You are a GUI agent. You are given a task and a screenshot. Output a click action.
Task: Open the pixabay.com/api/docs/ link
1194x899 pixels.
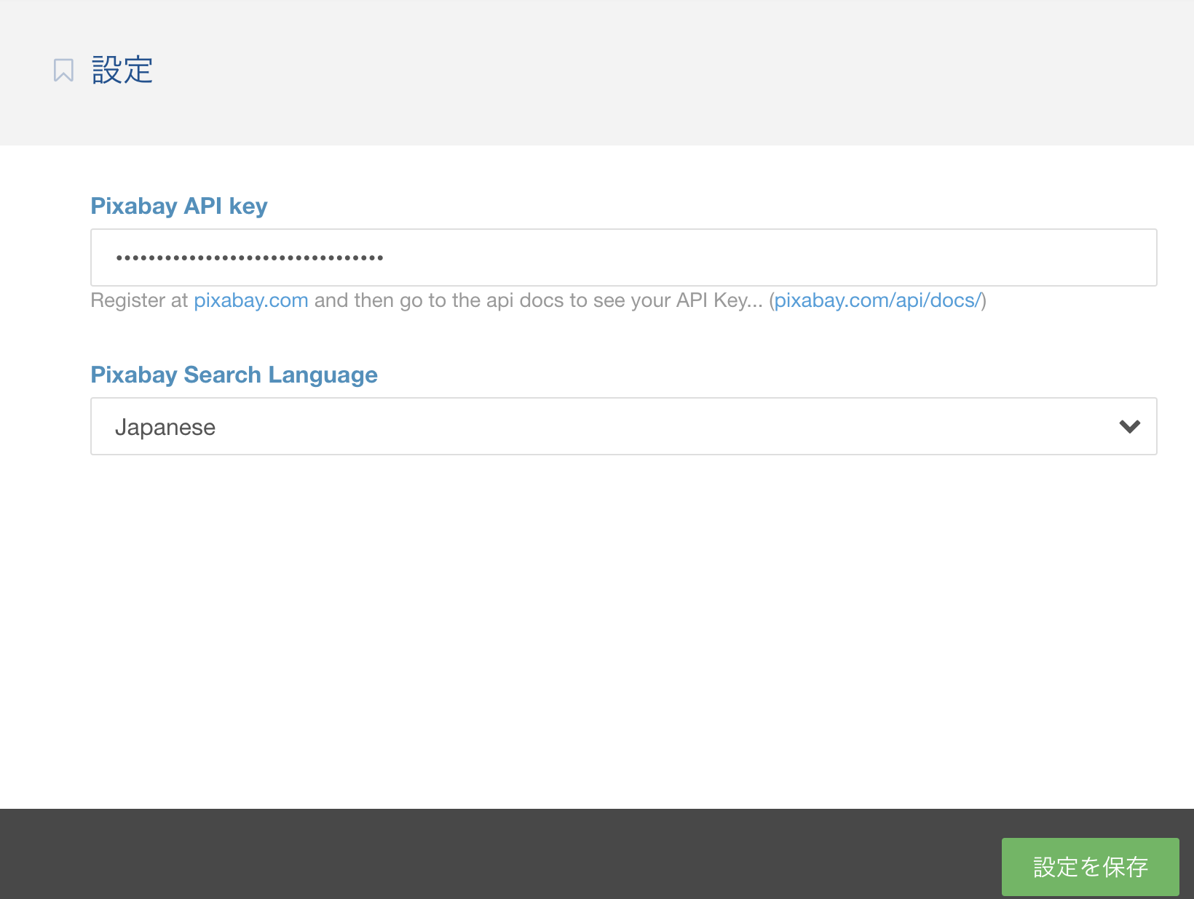point(877,300)
